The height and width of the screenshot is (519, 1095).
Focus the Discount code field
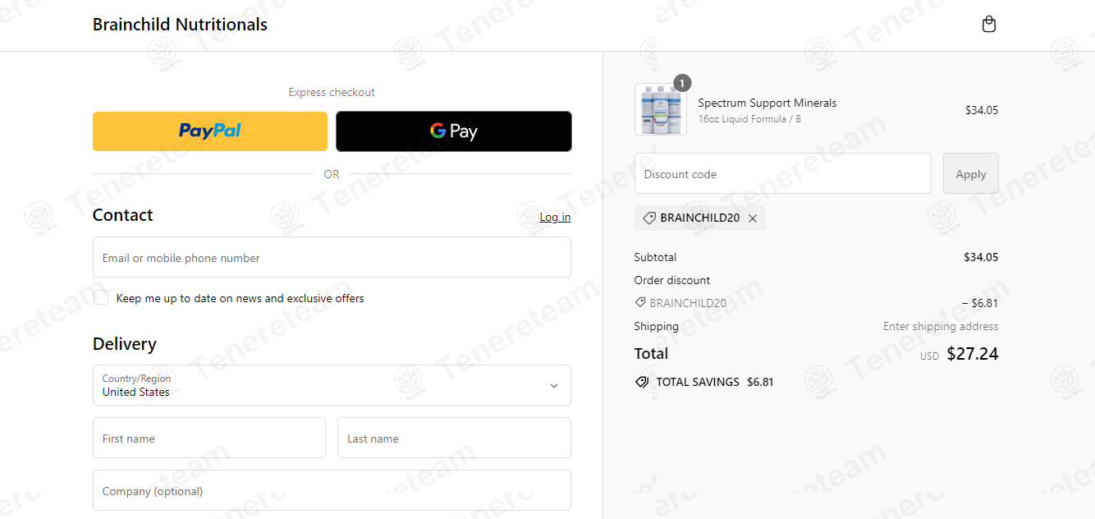(782, 174)
